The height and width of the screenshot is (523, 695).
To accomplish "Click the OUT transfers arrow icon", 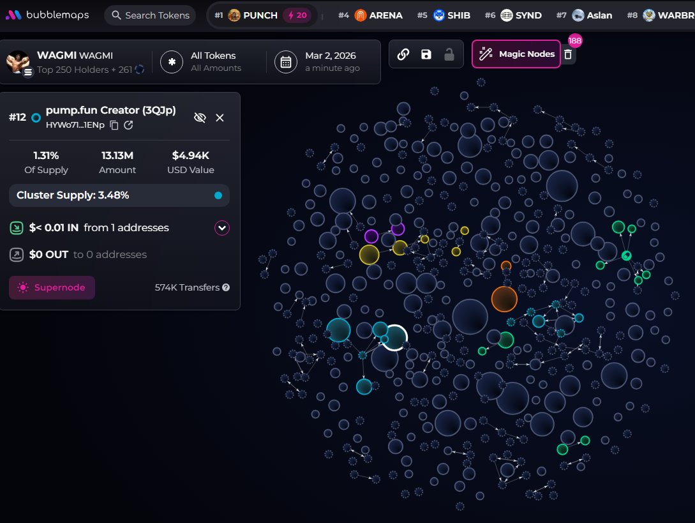I will (x=17, y=255).
